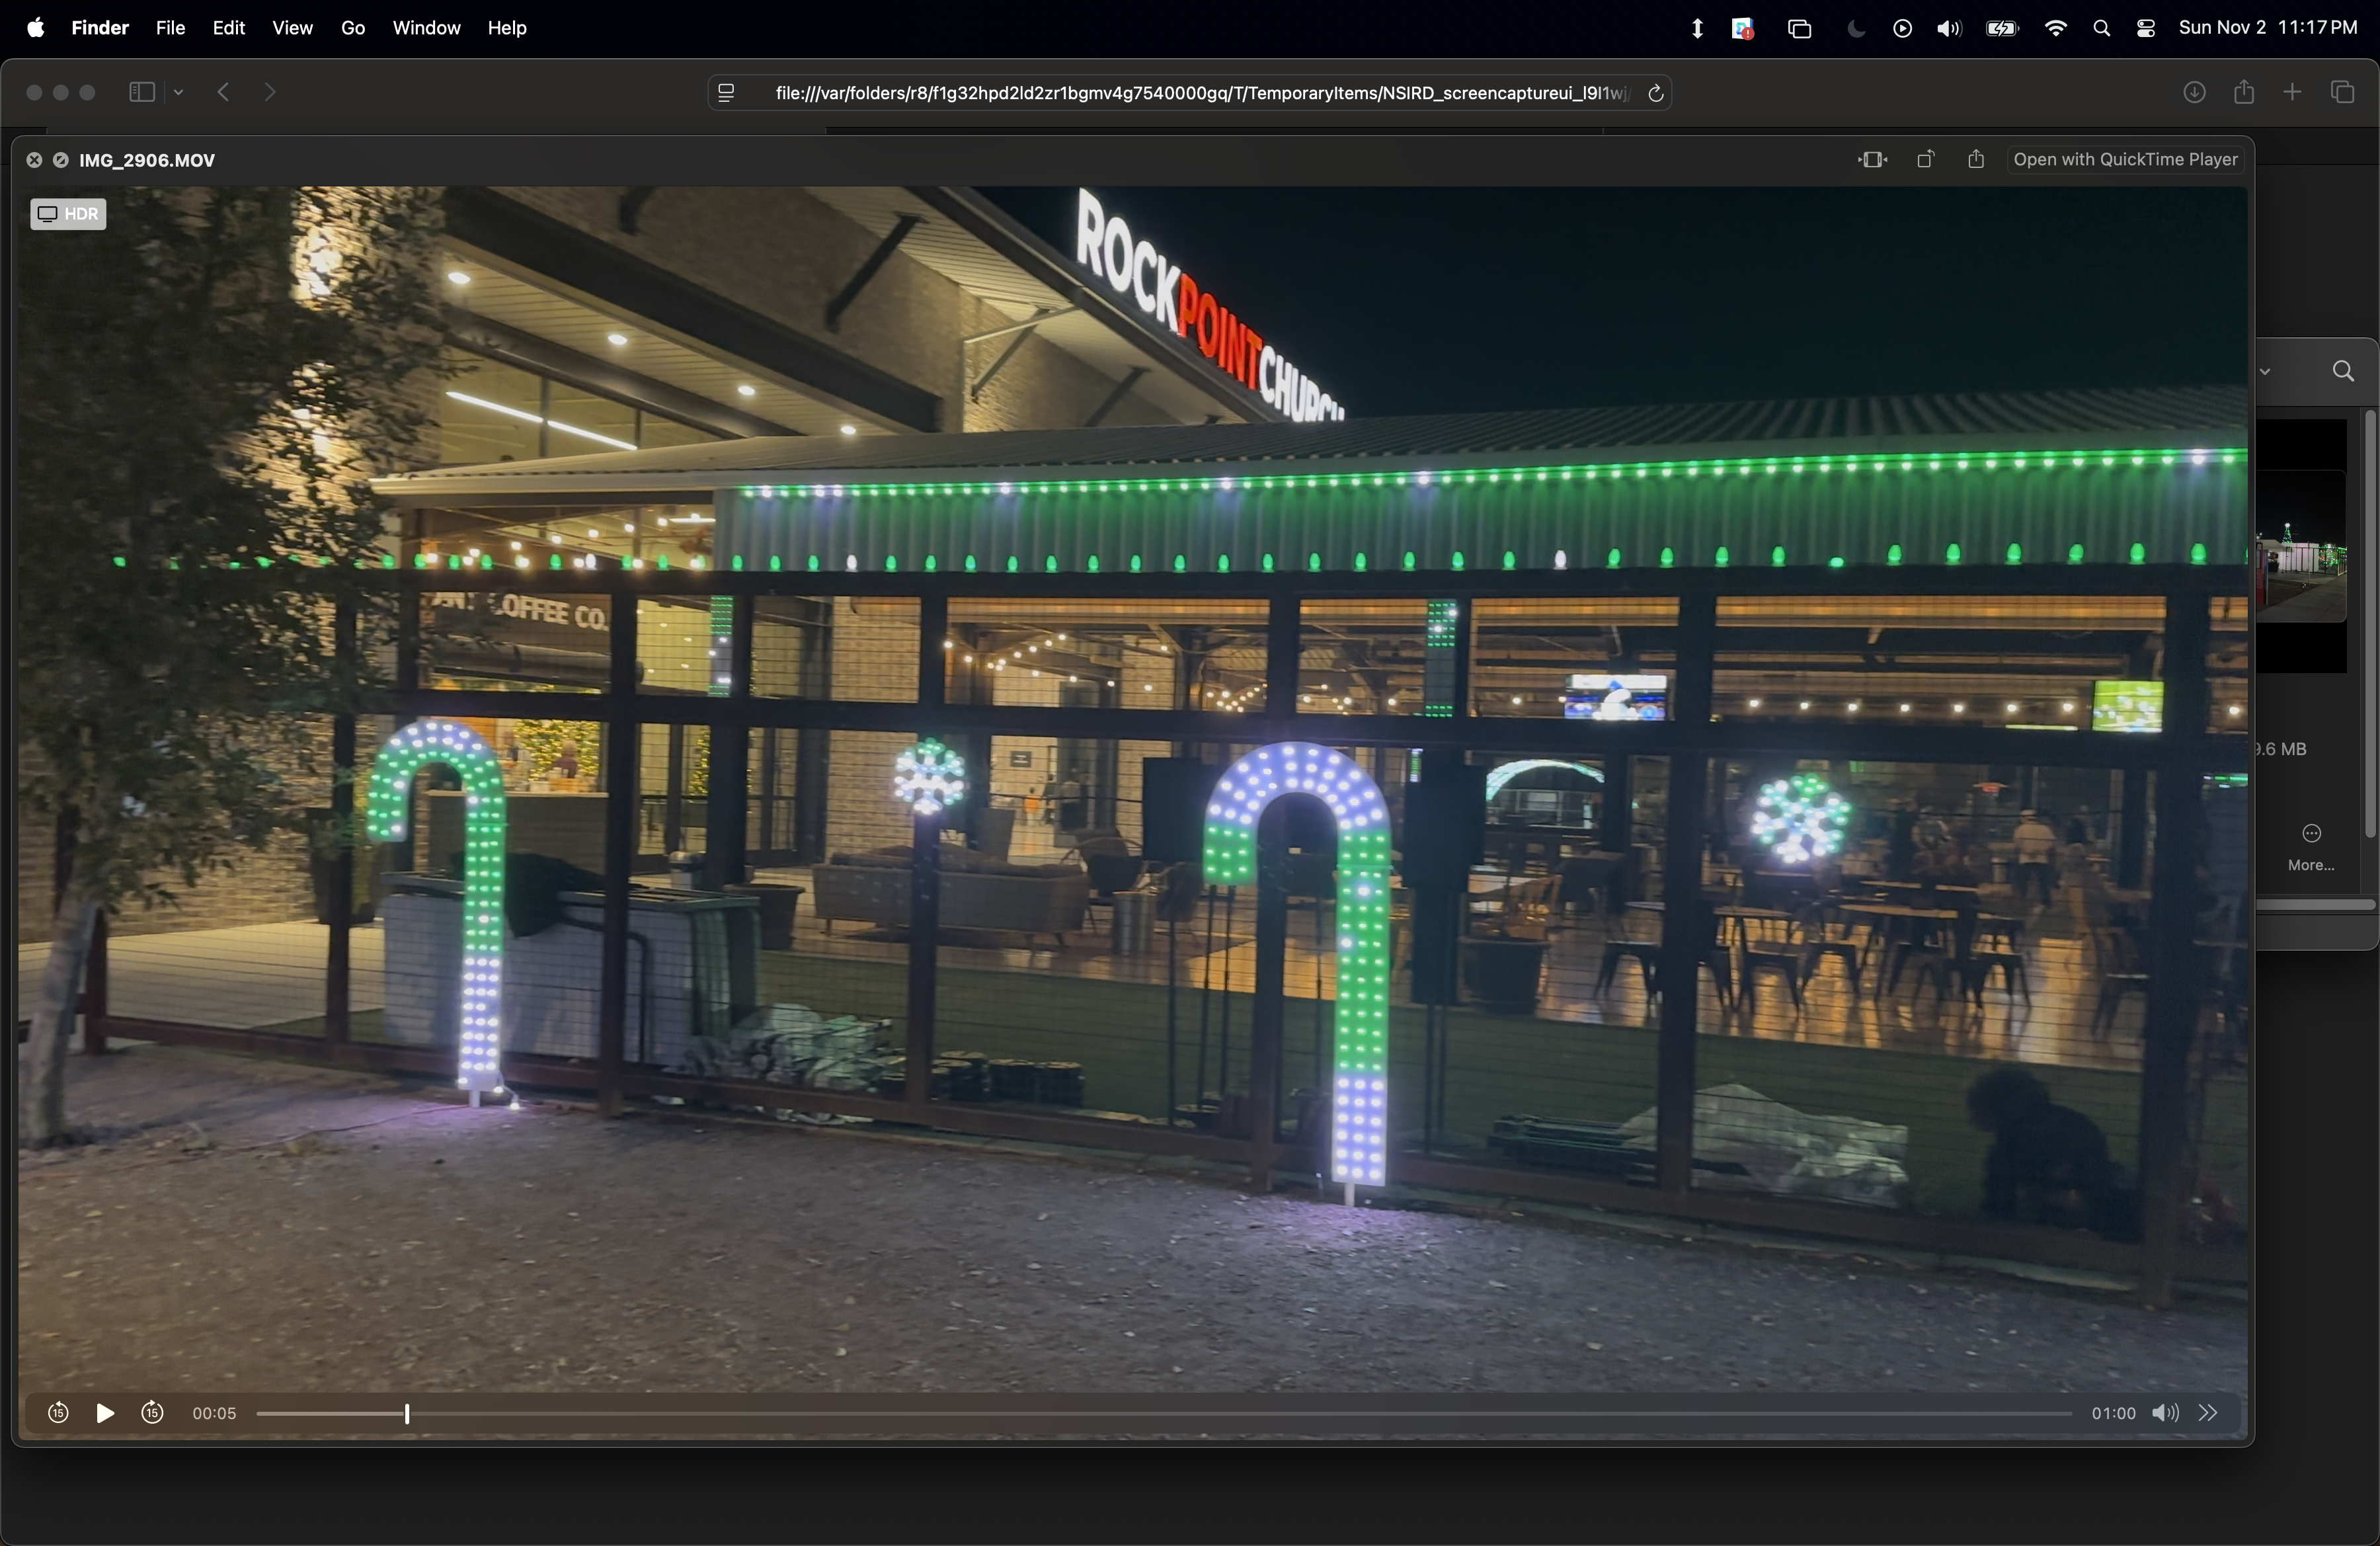Toggle full screen Quick Look icon
Viewport: 2380px width, 1546px height.
click(61, 160)
